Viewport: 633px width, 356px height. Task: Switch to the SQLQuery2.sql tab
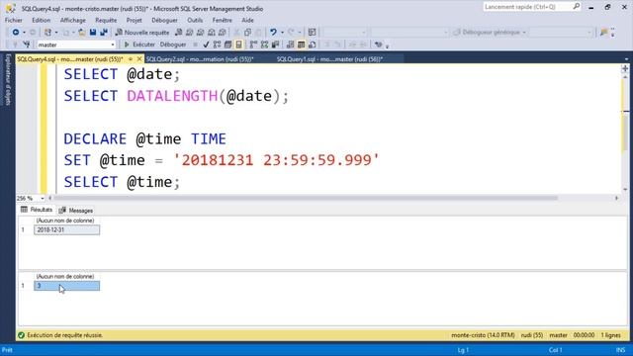(200, 59)
